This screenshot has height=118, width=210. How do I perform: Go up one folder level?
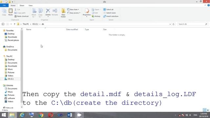[x=14, y=24]
